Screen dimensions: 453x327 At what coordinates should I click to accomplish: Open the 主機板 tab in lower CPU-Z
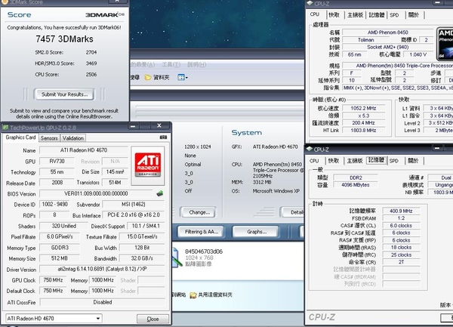click(x=355, y=161)
